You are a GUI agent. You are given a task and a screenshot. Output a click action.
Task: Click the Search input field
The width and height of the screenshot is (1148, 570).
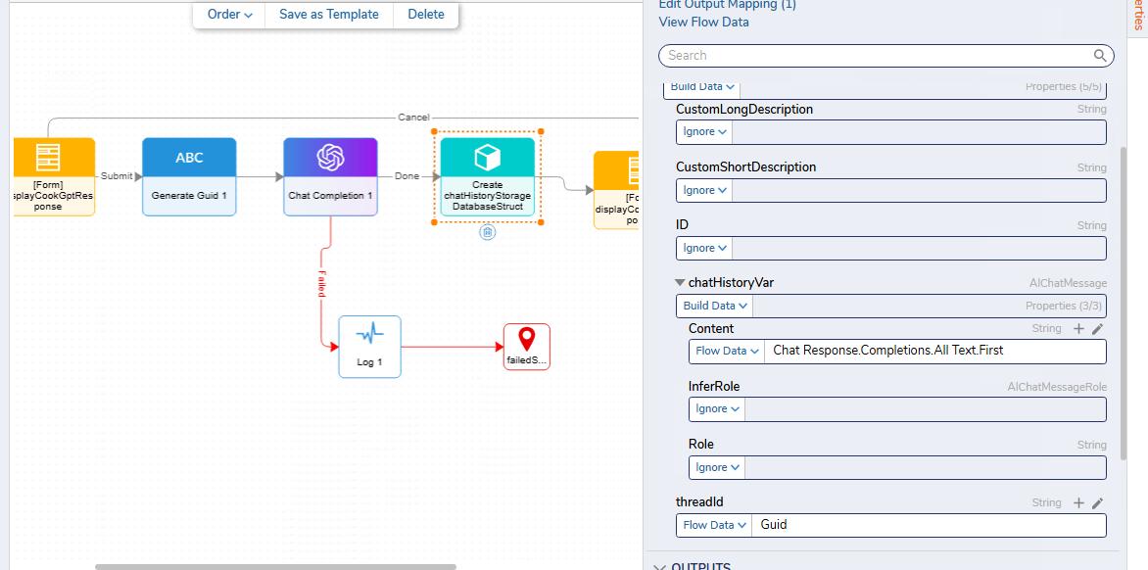[x=877, y=56]
